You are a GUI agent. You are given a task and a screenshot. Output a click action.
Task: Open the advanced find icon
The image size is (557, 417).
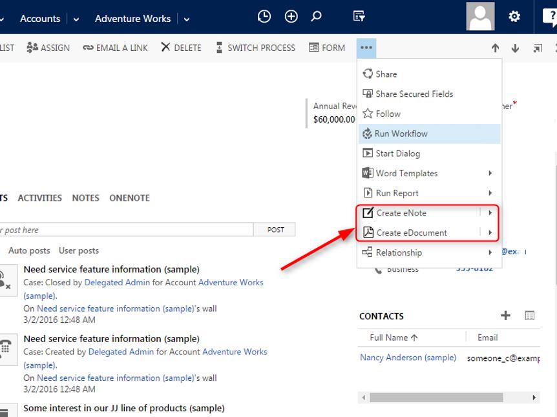[x=359, y=16]
